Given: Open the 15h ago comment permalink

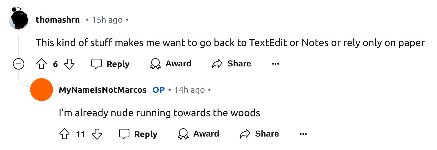Looking at the screenshot, I should pos(107,20).
